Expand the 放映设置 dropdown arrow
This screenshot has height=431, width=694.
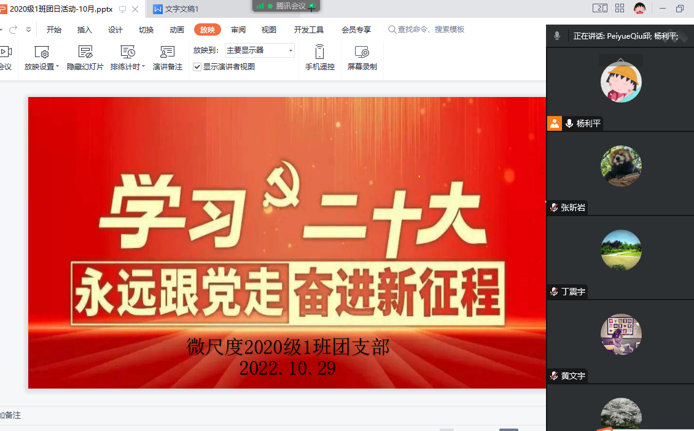click(58, 67)
